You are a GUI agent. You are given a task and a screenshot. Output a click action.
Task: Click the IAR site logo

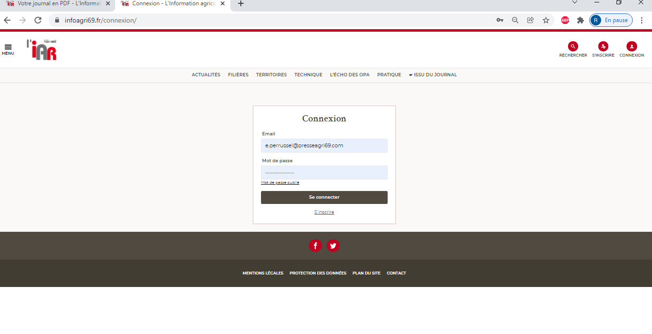click(42, 50)
